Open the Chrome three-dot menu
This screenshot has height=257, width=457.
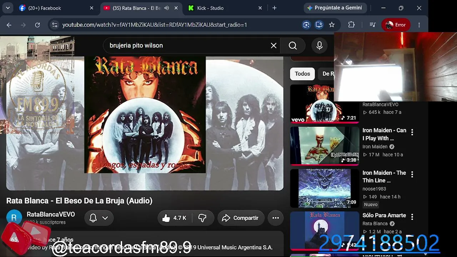tap(419, 25)
